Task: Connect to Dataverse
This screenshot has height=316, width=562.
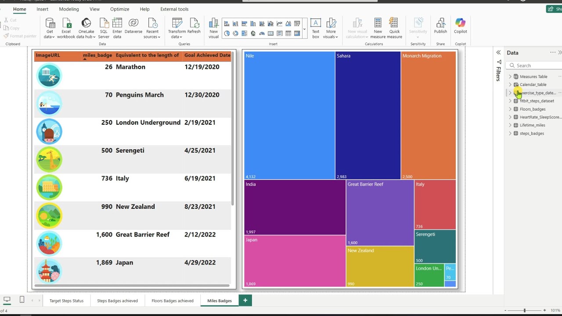Action: coord(133,26)
